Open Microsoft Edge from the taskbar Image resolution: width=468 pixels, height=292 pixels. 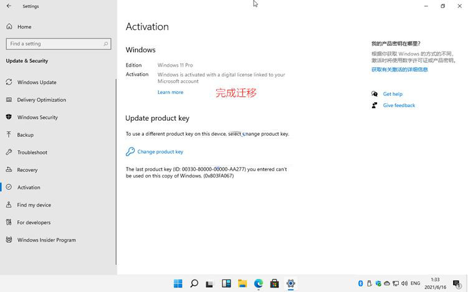[x=259, y=283]
